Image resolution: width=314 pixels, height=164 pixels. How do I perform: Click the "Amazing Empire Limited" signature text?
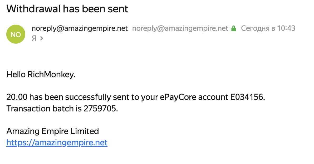tap(52, 131)
